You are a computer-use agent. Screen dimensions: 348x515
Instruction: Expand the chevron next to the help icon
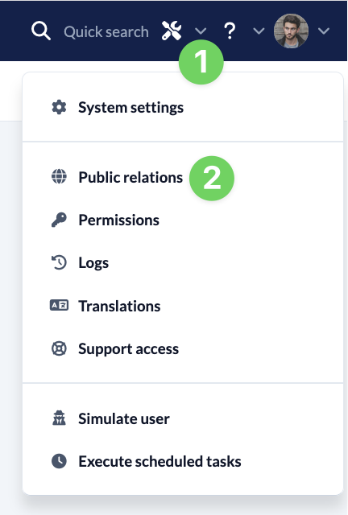pos(259,31)
